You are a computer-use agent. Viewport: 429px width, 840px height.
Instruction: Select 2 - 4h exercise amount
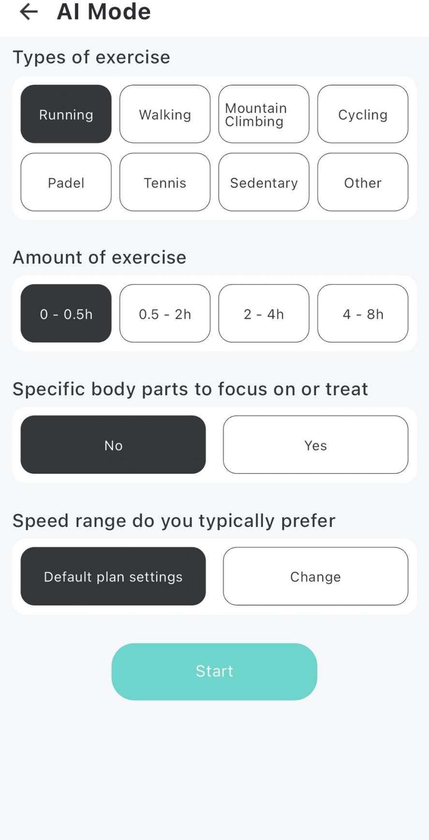(264, 314)
